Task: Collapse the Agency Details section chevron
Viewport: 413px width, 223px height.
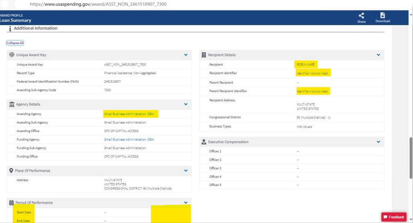Action: tap(186, 104)
